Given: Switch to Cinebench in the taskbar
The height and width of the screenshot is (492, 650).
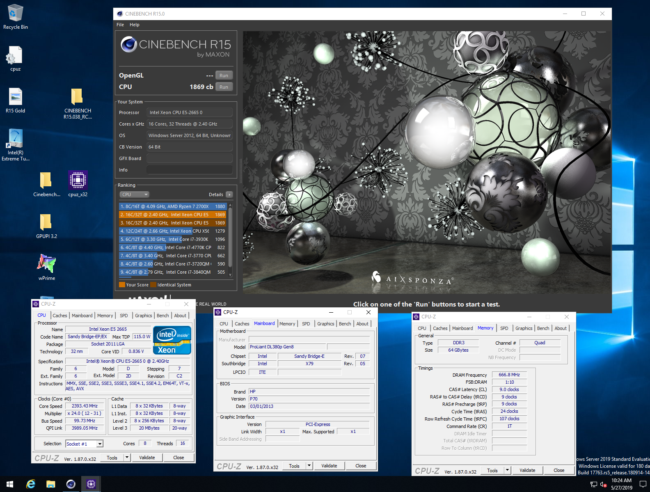Looking at the screenshot, I should (71, 484).
